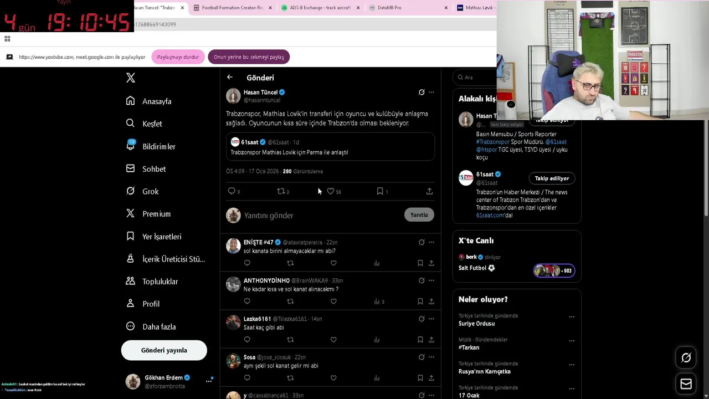Open Grok floating button
The image size is (709, 399).
coord(686,358)
